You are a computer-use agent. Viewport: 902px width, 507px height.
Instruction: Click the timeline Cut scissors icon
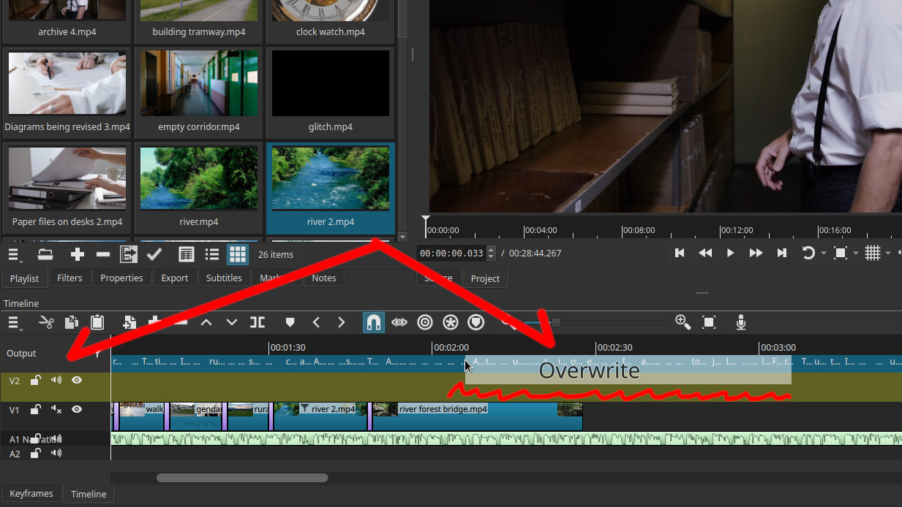[x=46, y=322]
